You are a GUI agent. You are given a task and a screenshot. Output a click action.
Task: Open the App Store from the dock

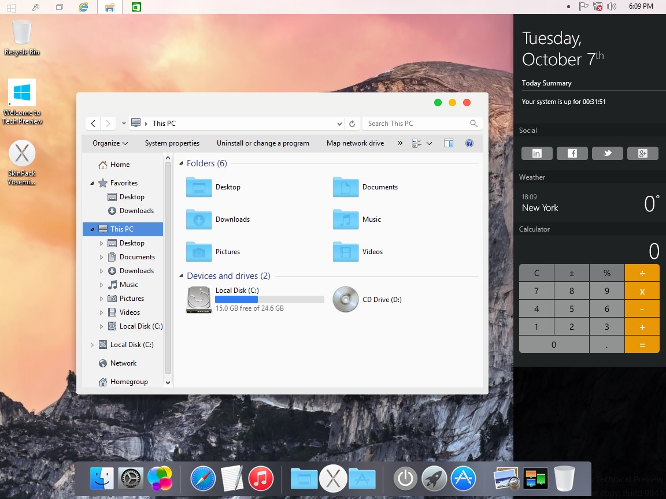tap(463, 478)
